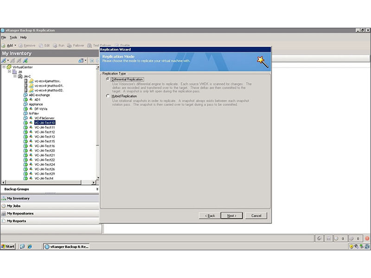Click the Failover toolbar button

click(76, 45)
